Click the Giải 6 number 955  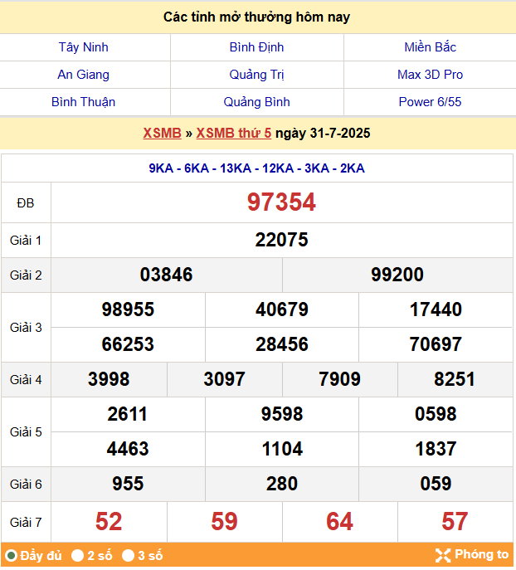[x=128, y=484]
